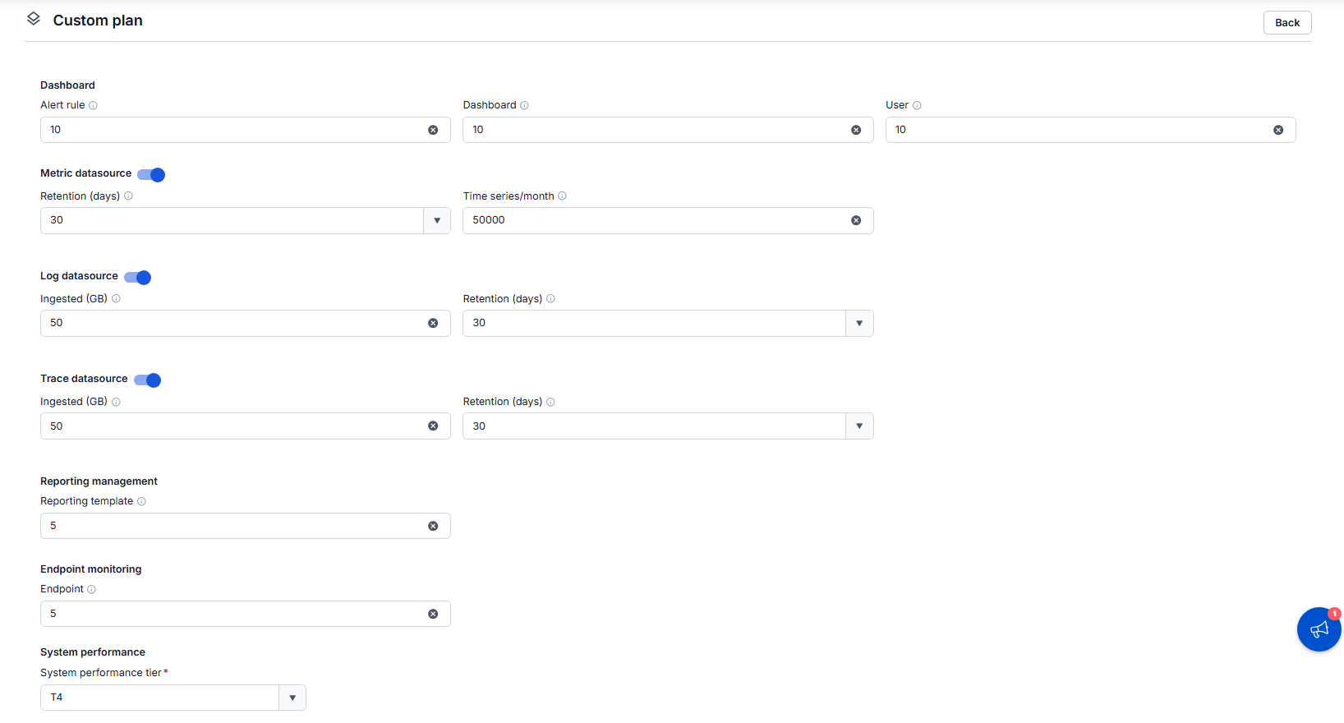Click the Custom plan layers icon
Screen dimensions: 1344x723
[x=34, y=18]
